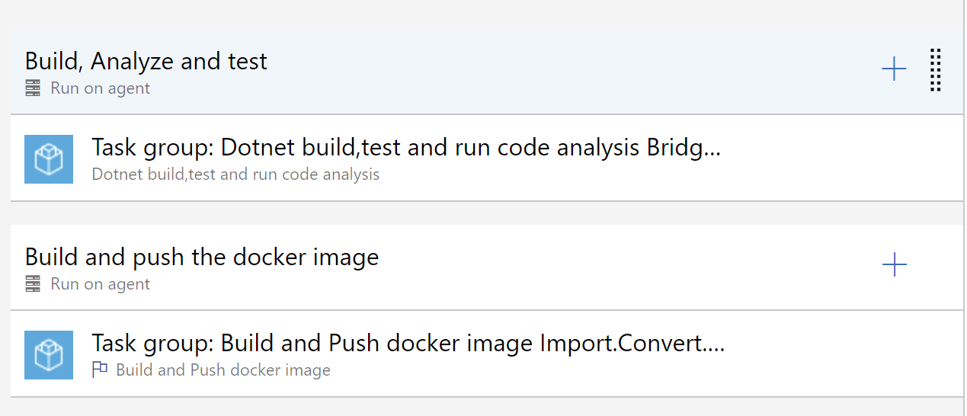Click the Run on agent label of docker job
The height and width of the screenshot is (416, 967).
click(101, 284)
